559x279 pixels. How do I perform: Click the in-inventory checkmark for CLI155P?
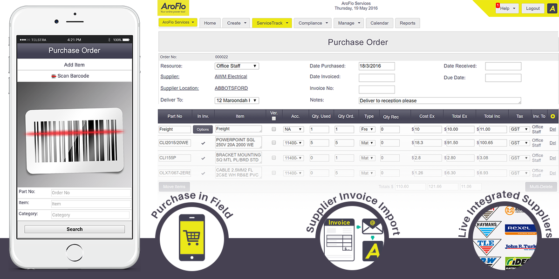coord(203,158)
